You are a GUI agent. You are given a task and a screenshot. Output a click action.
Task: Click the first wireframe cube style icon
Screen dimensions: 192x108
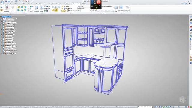tap(53, 7)
